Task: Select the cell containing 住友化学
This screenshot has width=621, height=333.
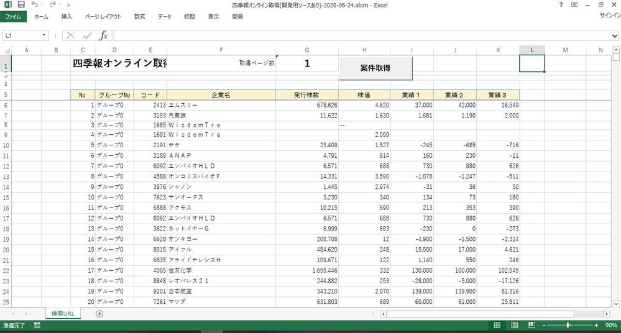Action: pos(221,270)
